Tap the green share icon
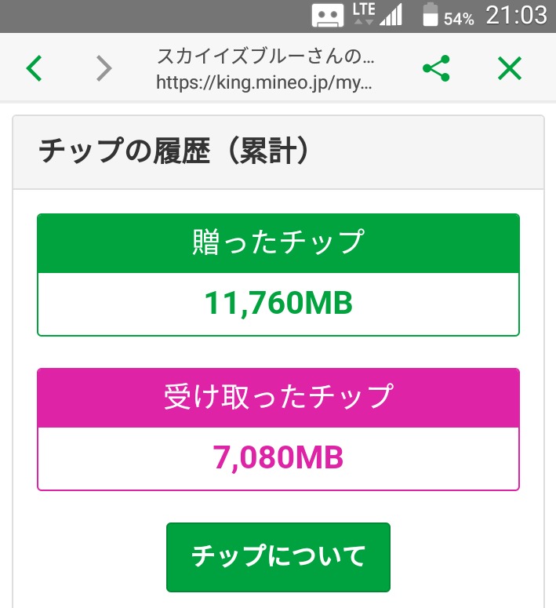 coord(436,69)
